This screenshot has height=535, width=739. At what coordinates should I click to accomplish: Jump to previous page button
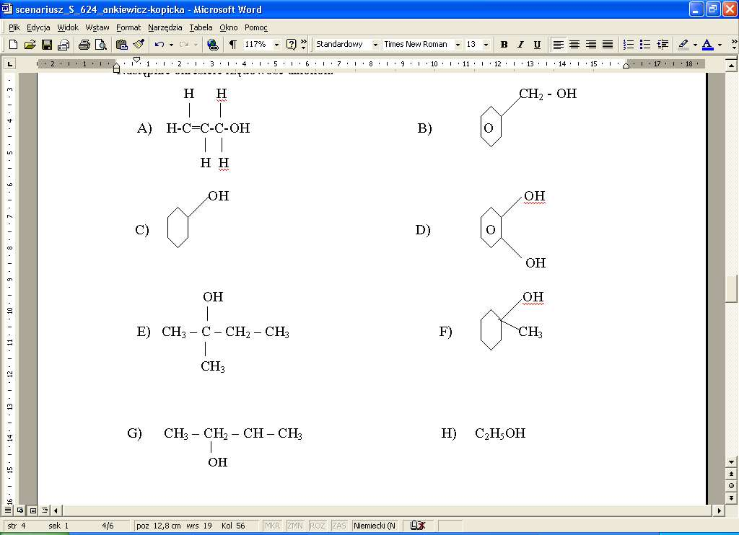point(731,474)
